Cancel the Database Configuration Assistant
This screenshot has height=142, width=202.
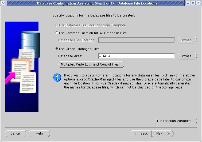pos(15,133)
